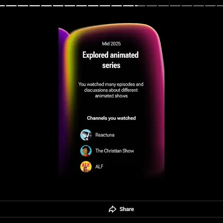
Task: Open Reactuna's channel avatar
Action: (86, 135)
